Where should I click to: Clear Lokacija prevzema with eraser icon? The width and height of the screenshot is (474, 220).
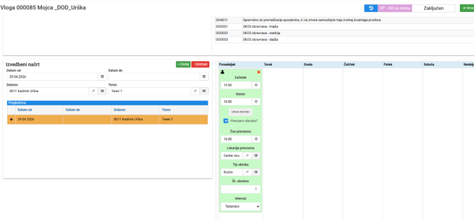click(x=247, y=155)
